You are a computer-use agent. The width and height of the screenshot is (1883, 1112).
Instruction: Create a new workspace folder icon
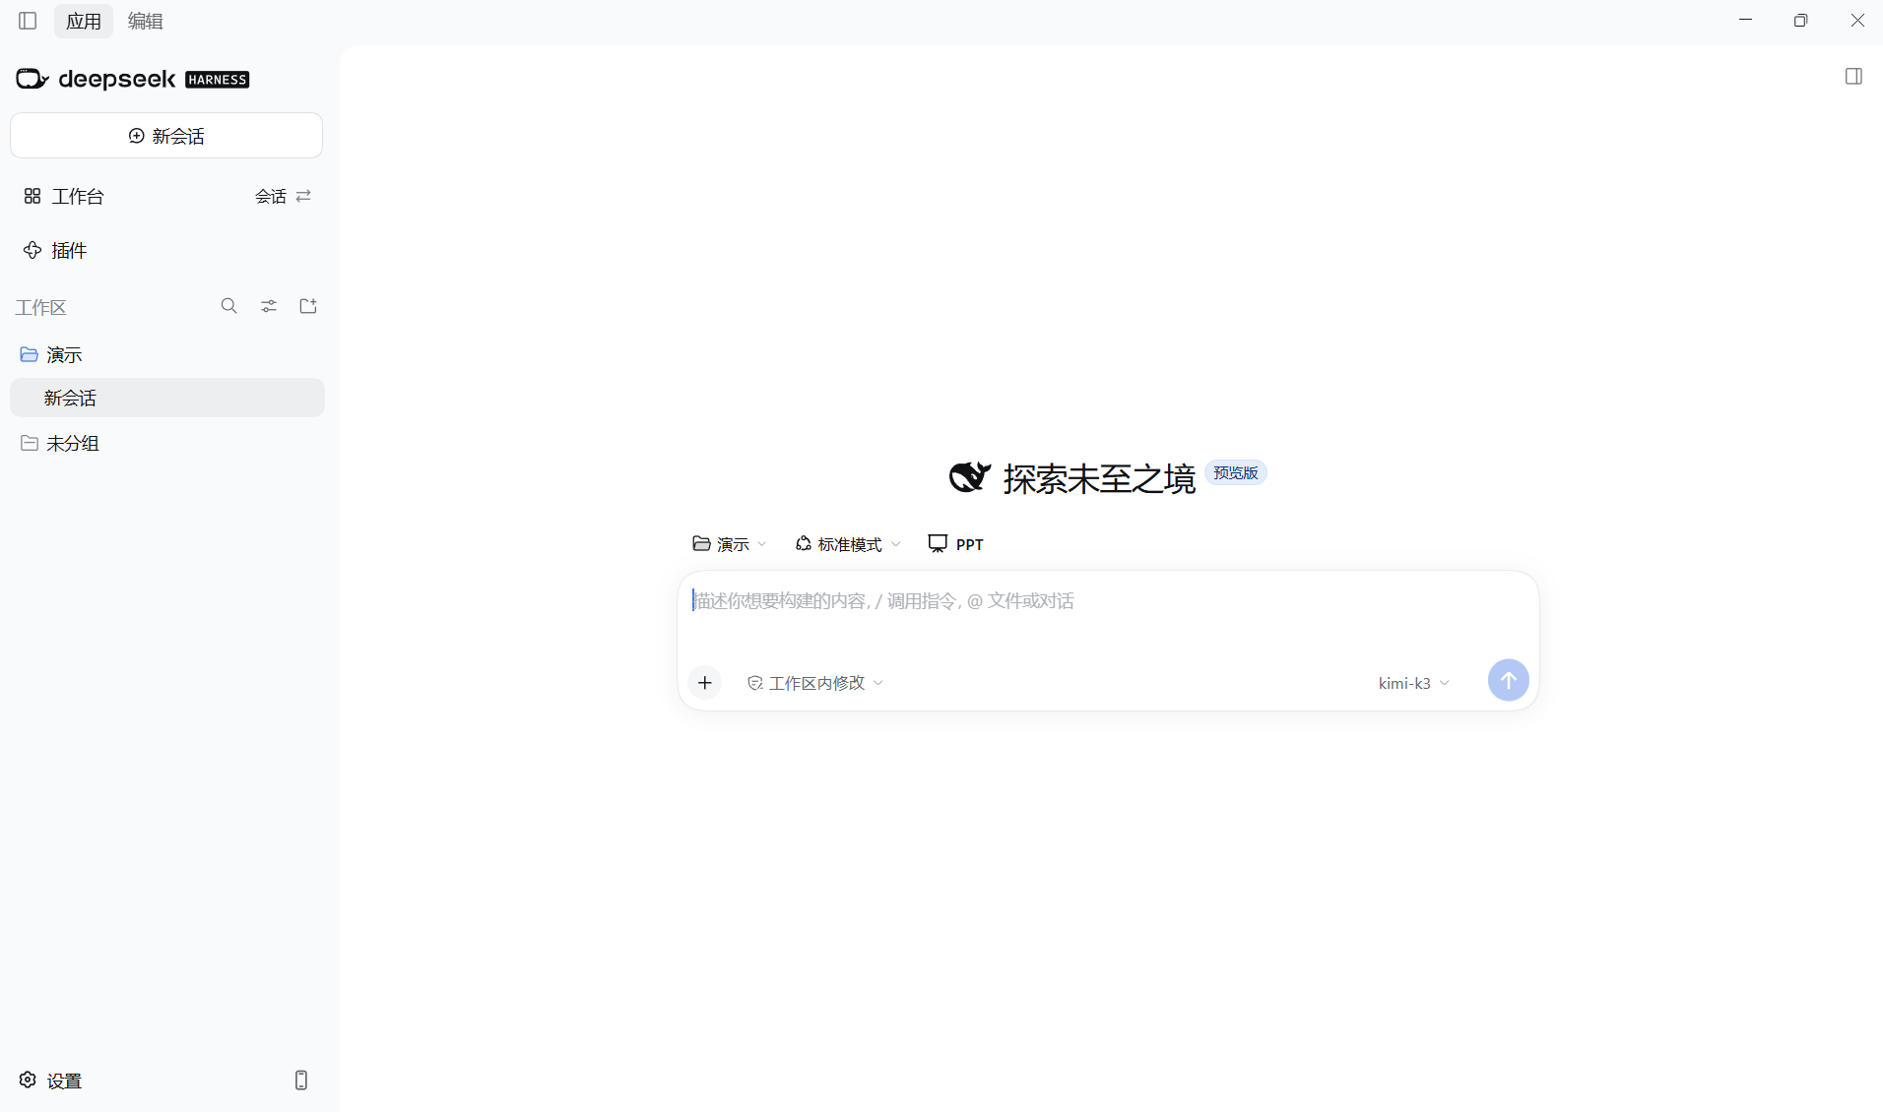pos(308,306)
